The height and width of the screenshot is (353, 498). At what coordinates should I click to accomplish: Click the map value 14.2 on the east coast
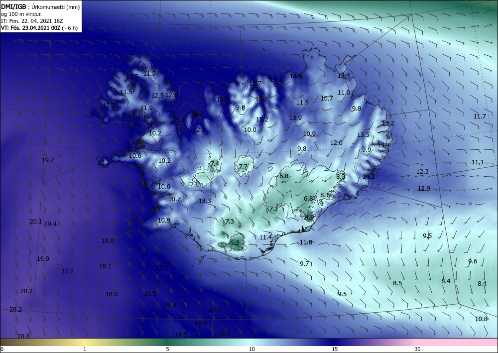[x=369, y=176]
